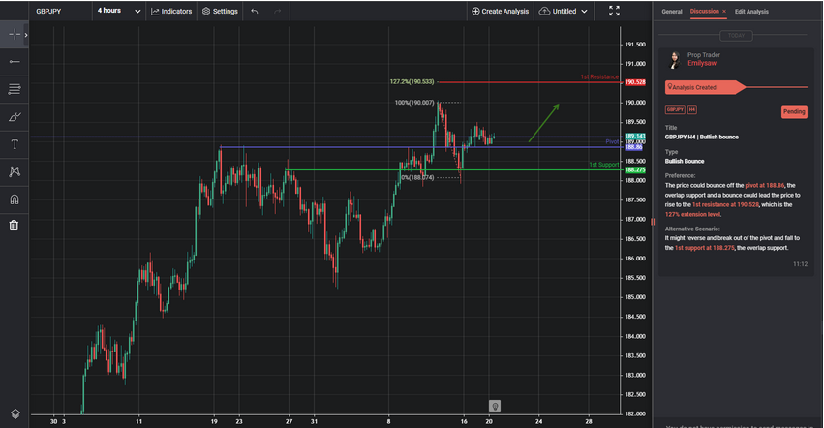Select the Text annotation tool
The image size is (824, 428).
tap(15, 144)
